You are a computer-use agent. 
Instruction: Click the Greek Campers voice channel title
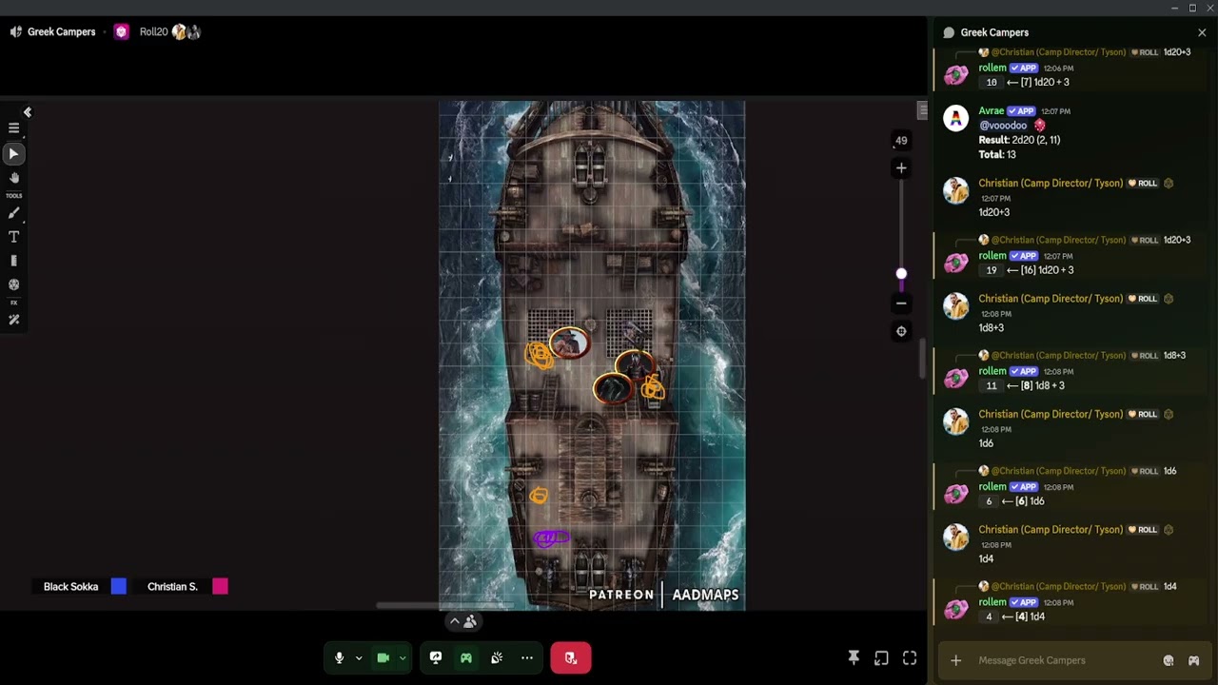point(61,31)
